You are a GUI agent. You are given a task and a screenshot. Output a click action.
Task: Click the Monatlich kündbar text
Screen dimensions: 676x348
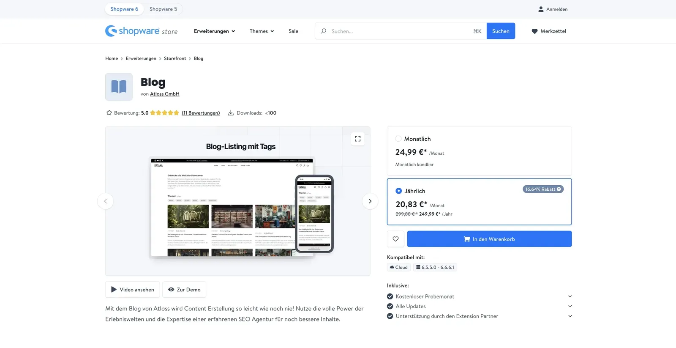(x=414, y=164)
